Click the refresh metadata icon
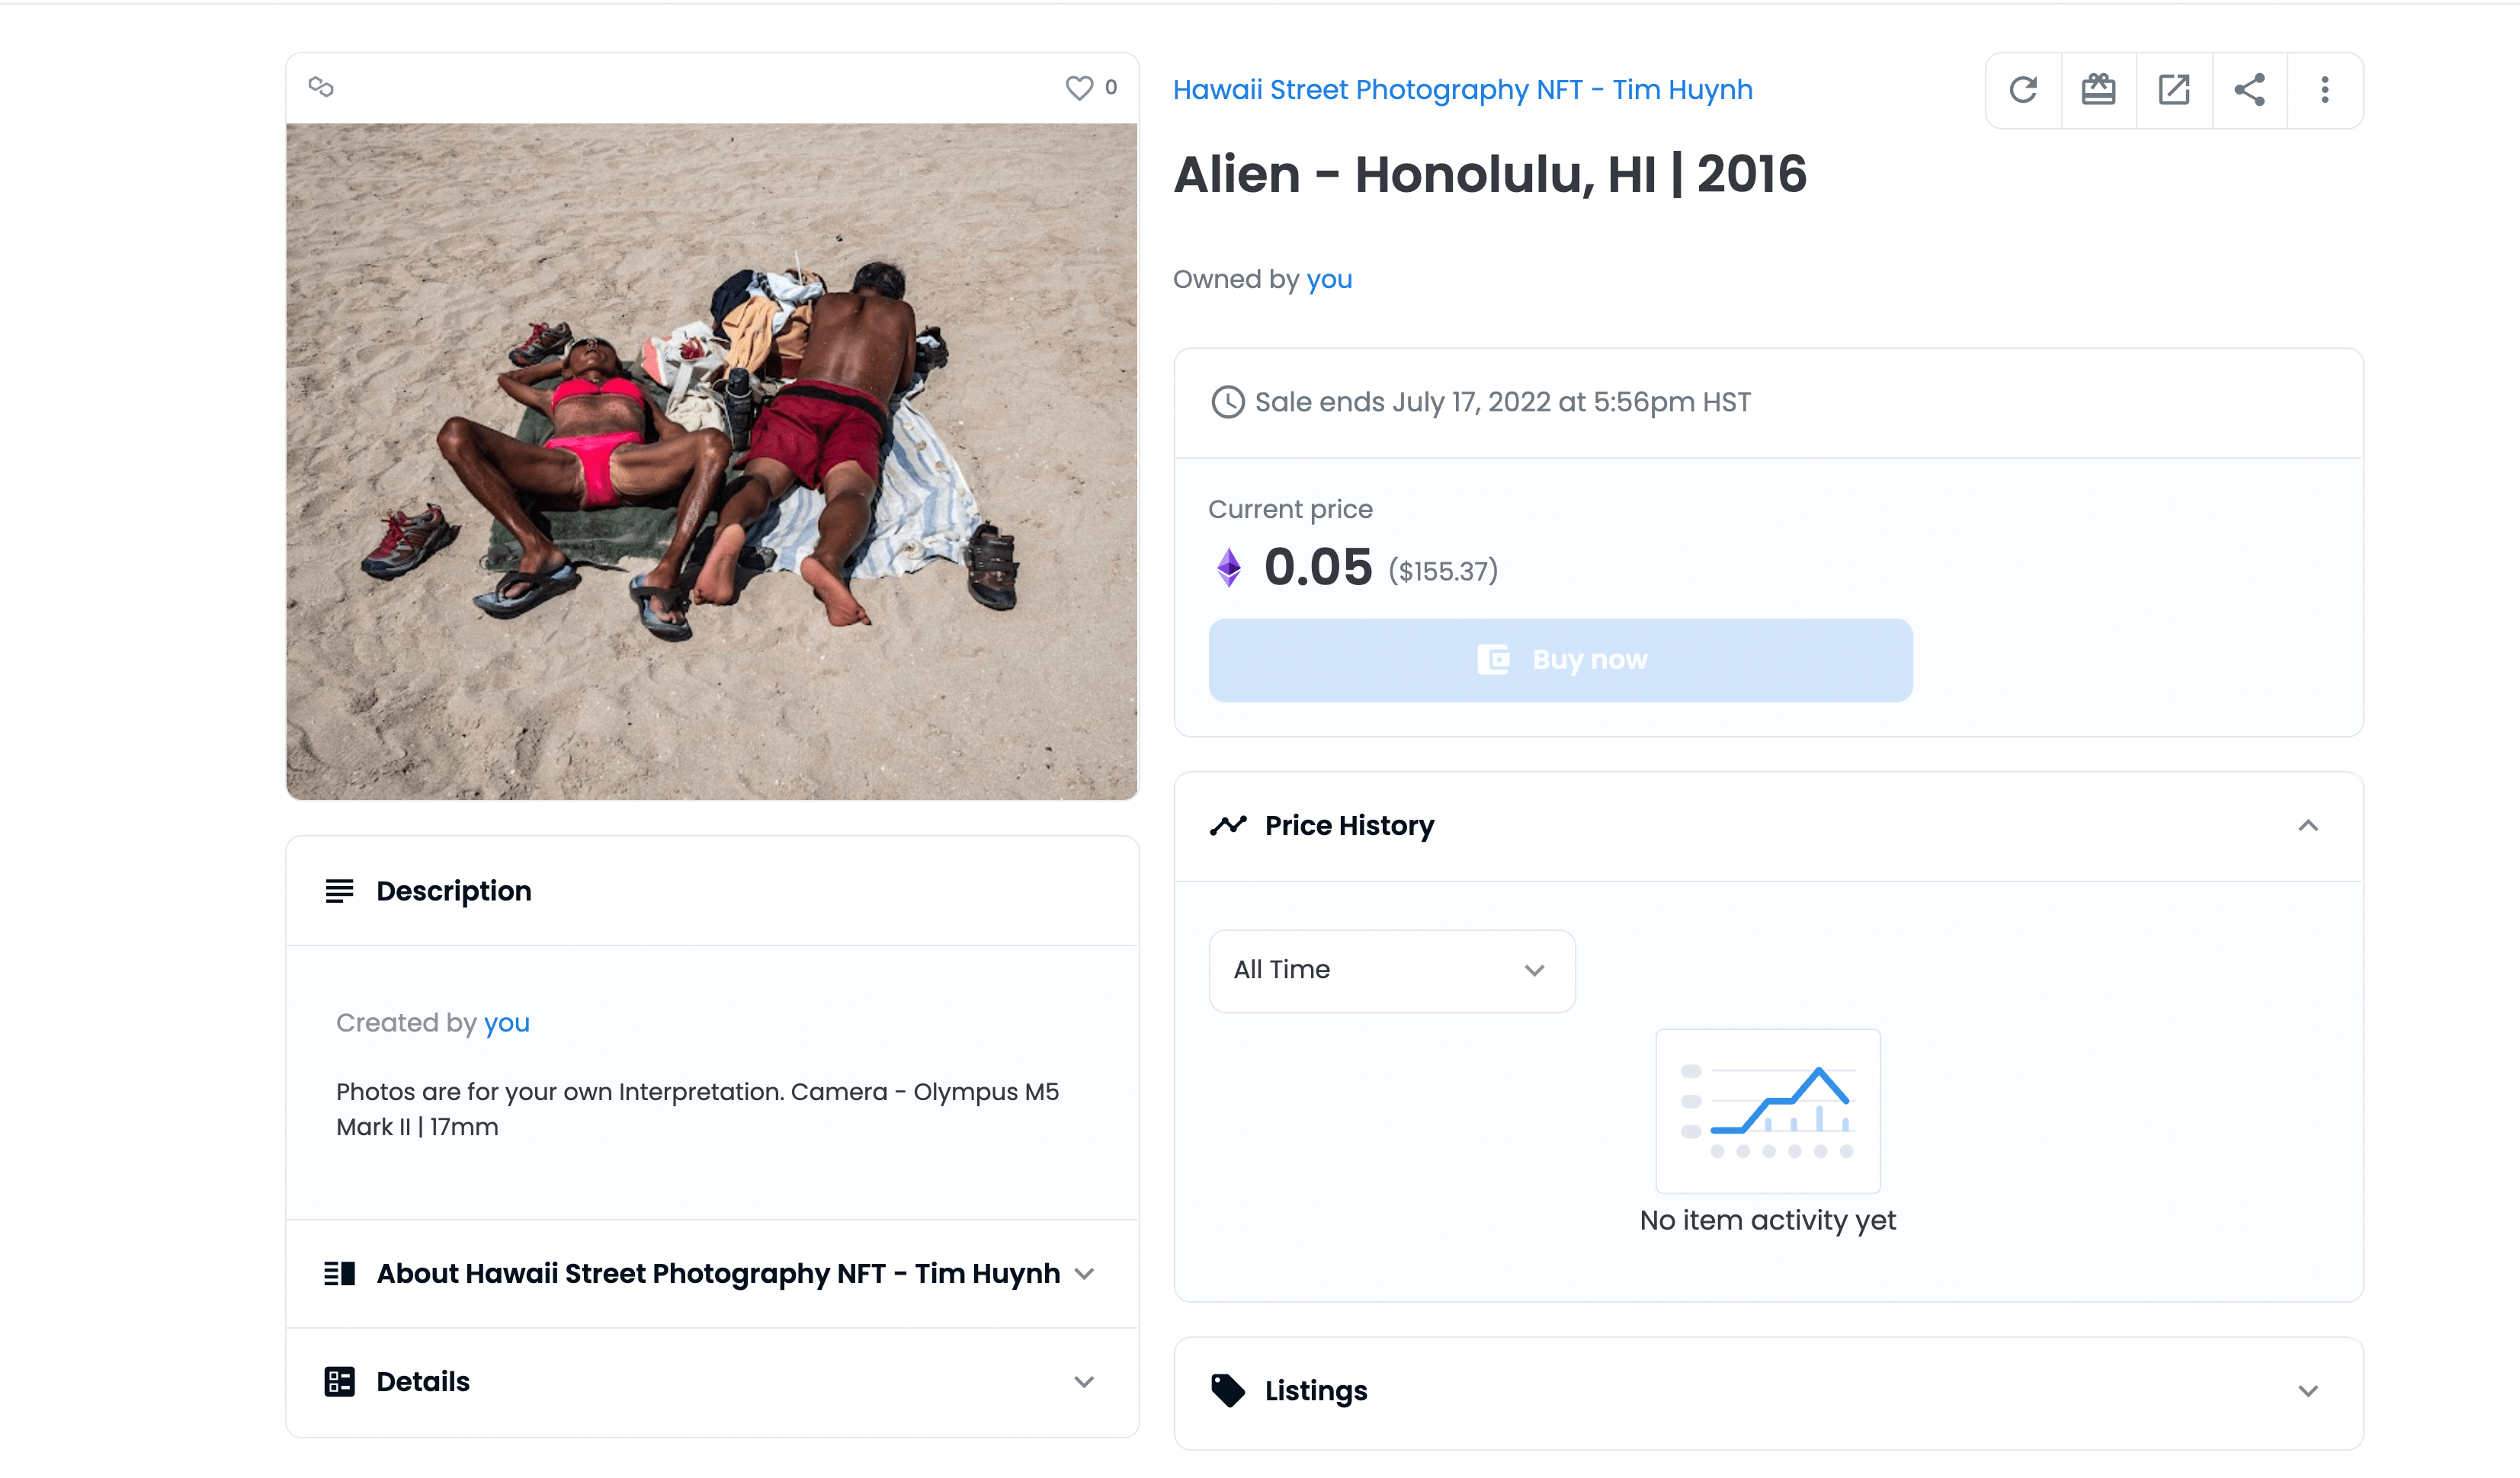 coord(2022,90)
